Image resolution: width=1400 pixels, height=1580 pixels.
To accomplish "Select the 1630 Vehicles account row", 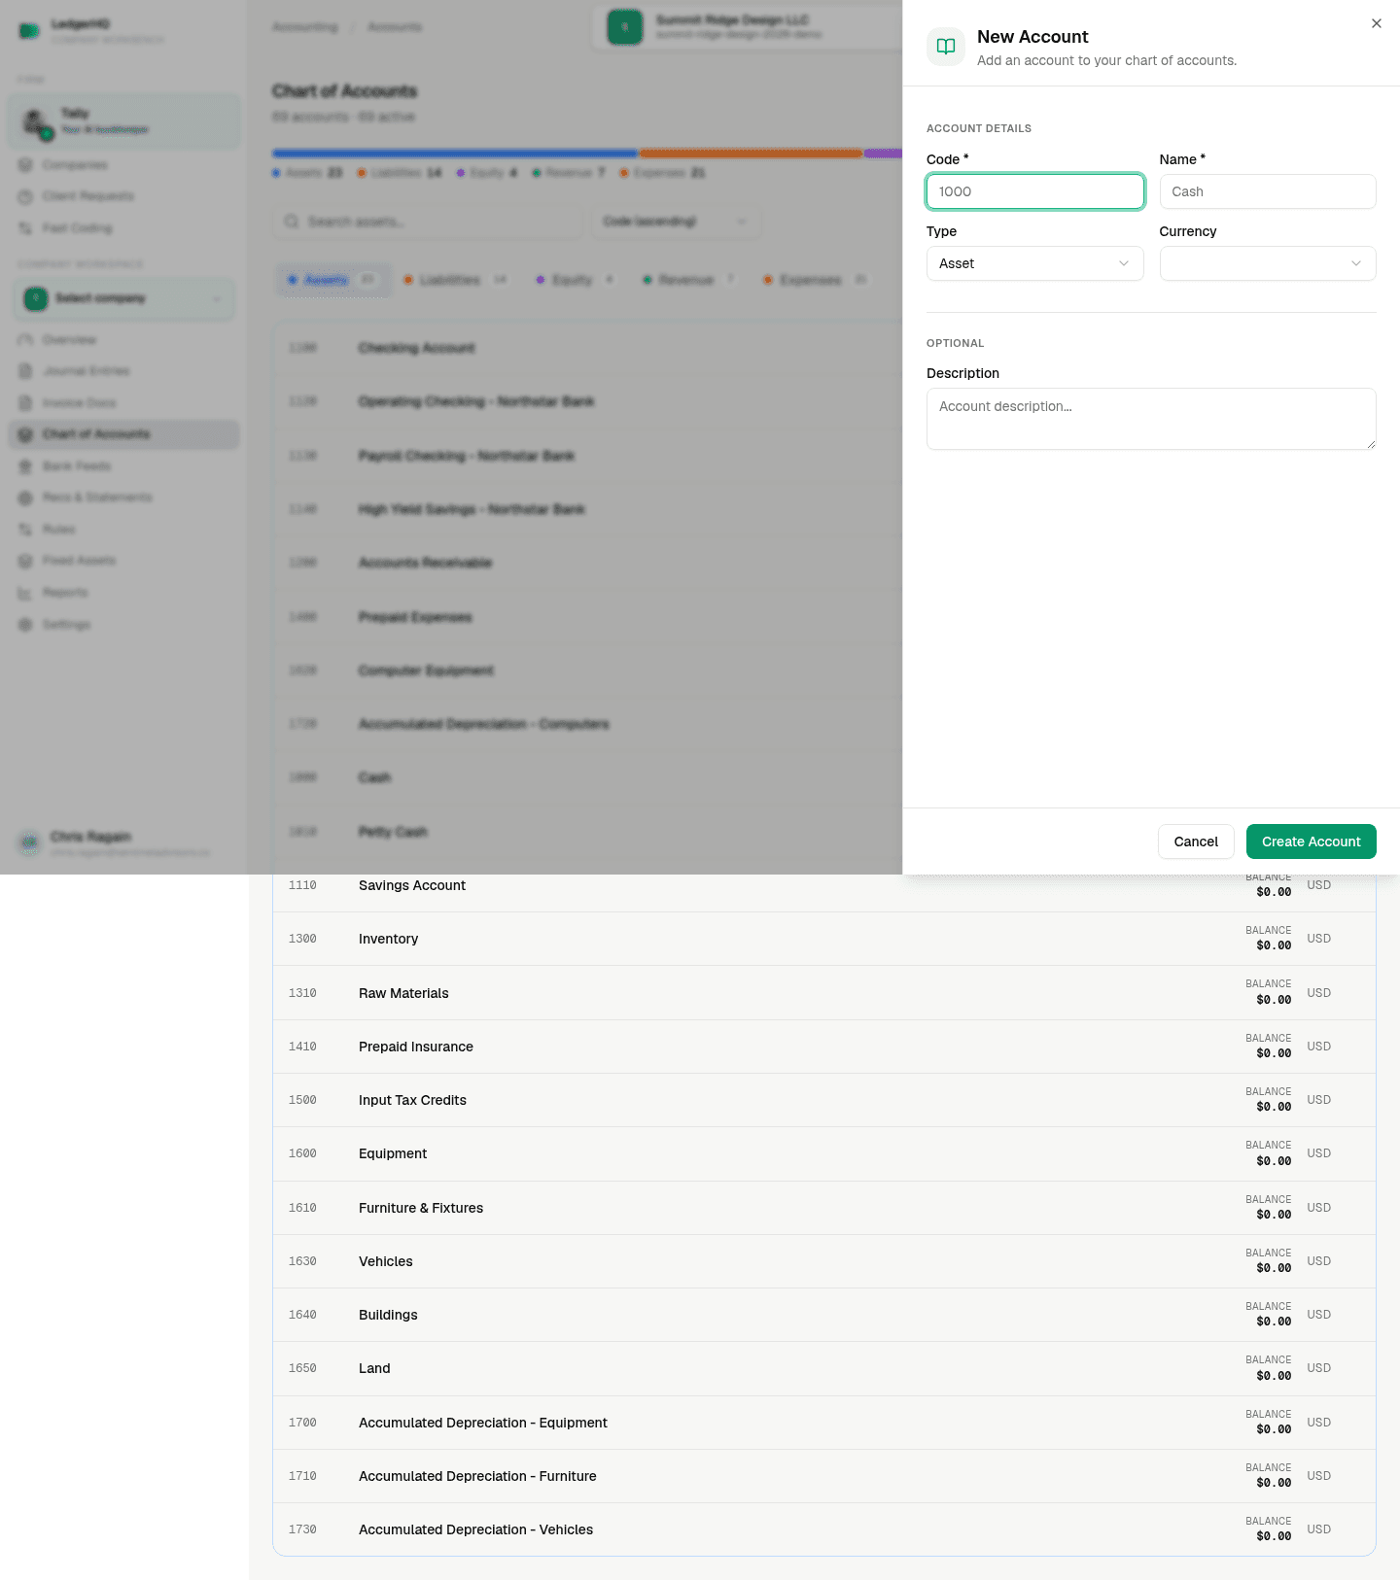I will [824, 1261].
